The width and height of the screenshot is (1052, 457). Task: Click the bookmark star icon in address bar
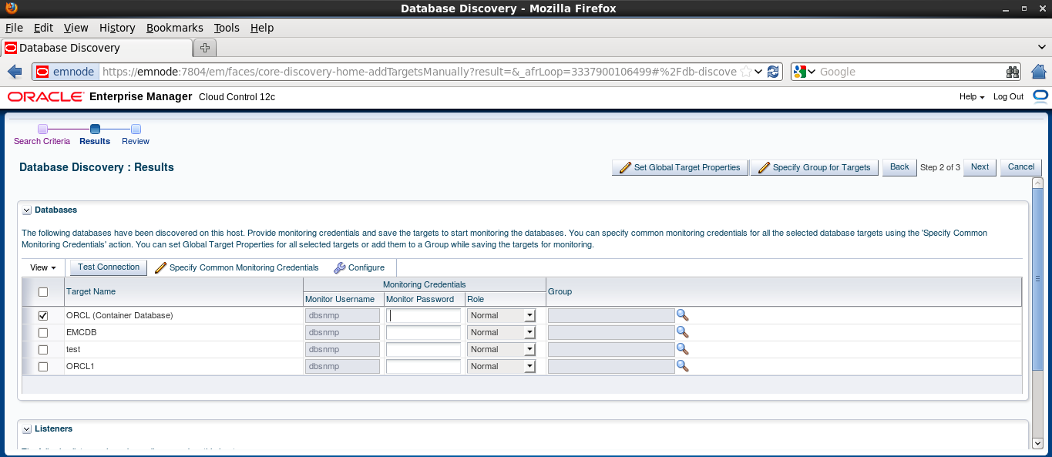pos(745,72)
